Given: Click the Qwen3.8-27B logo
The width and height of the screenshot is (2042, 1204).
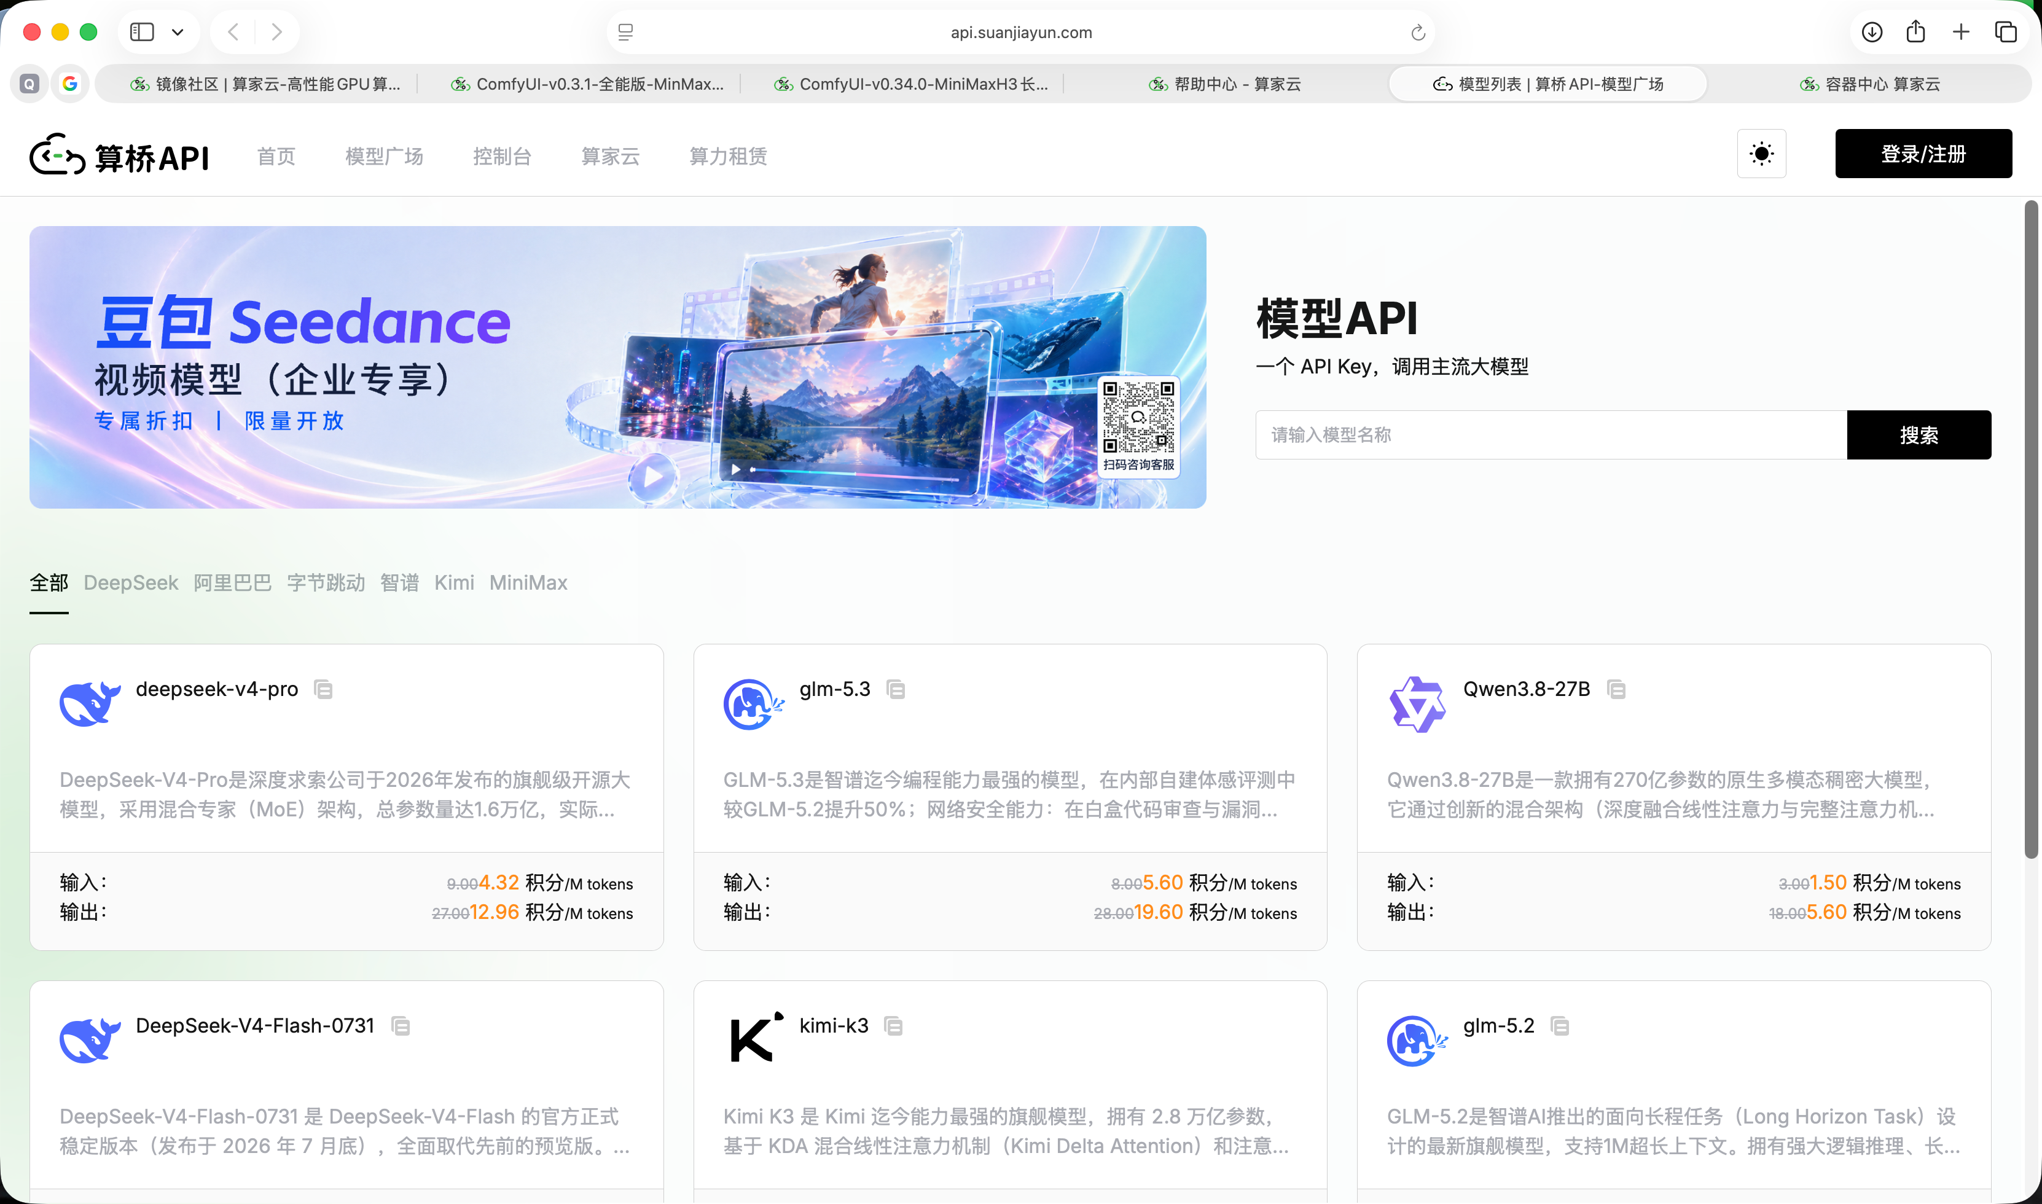Looking at the screenshot, I should click(x=1417, y=704).
